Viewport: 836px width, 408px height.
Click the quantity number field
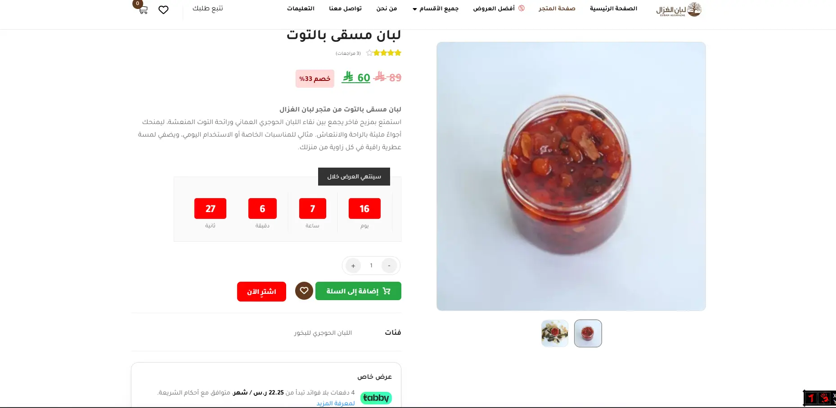(x=371, y=266)
